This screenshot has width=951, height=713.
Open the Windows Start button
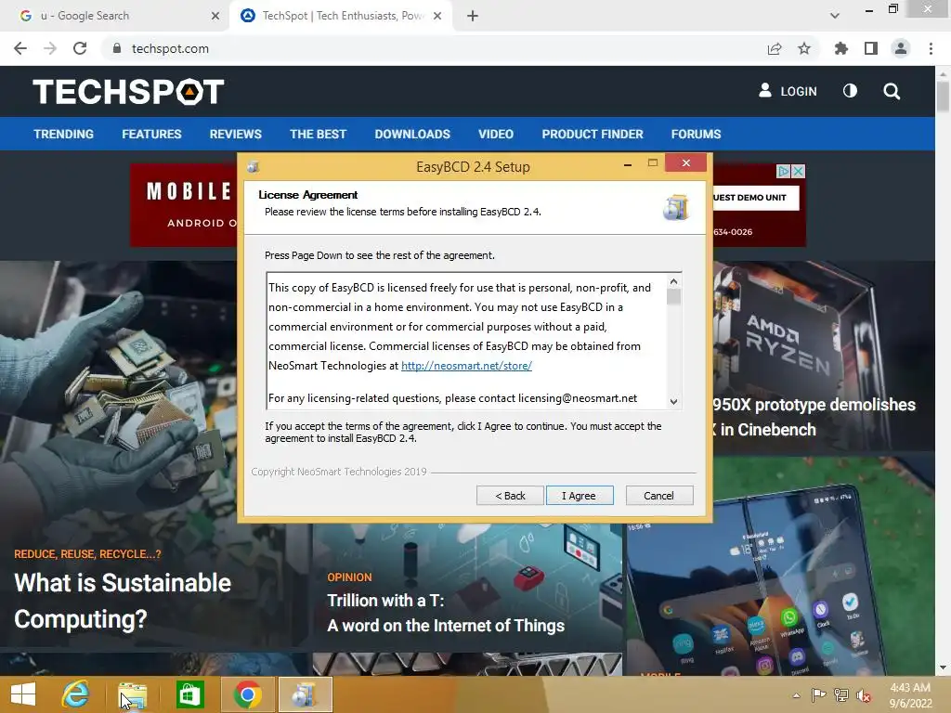[23, 694]
